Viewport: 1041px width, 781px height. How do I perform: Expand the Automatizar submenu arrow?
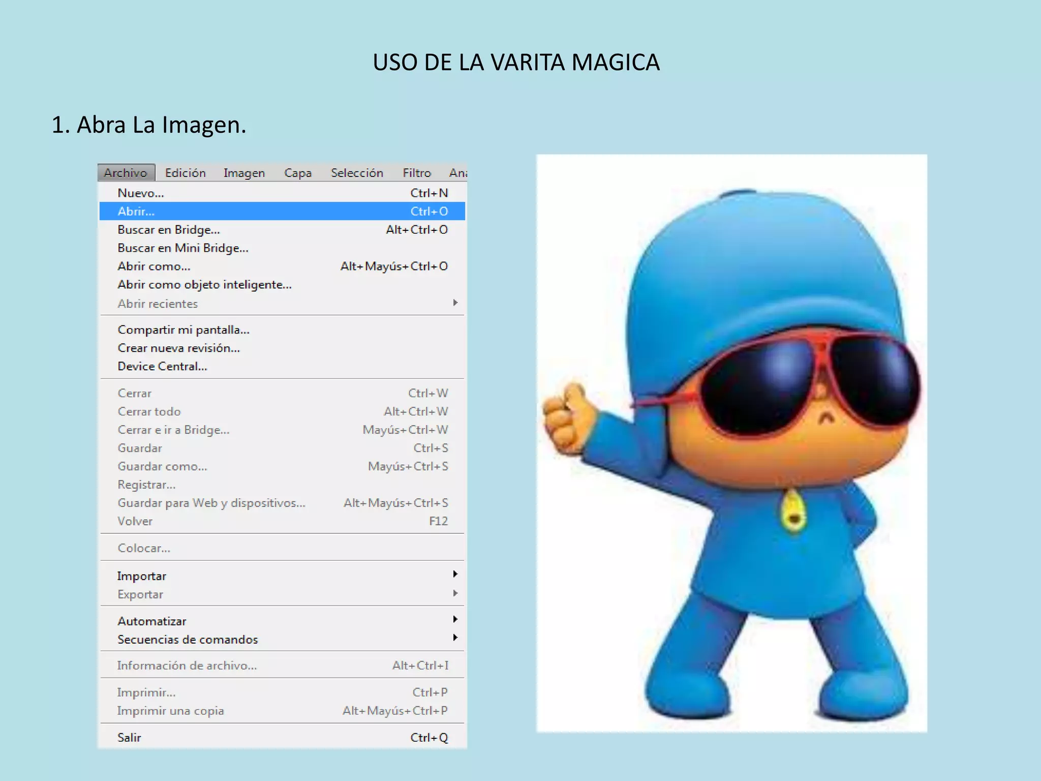coord(455,619)
